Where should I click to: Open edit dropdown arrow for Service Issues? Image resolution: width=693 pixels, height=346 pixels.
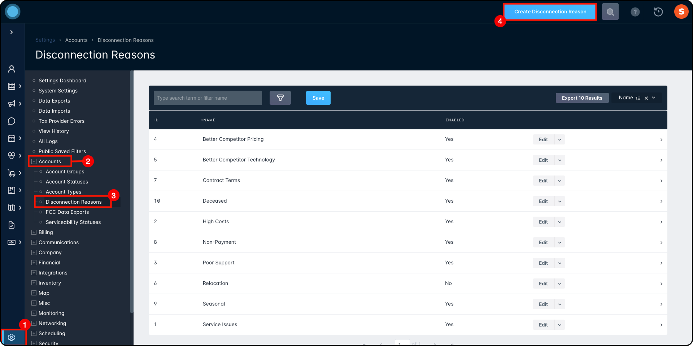coord(560,325)
